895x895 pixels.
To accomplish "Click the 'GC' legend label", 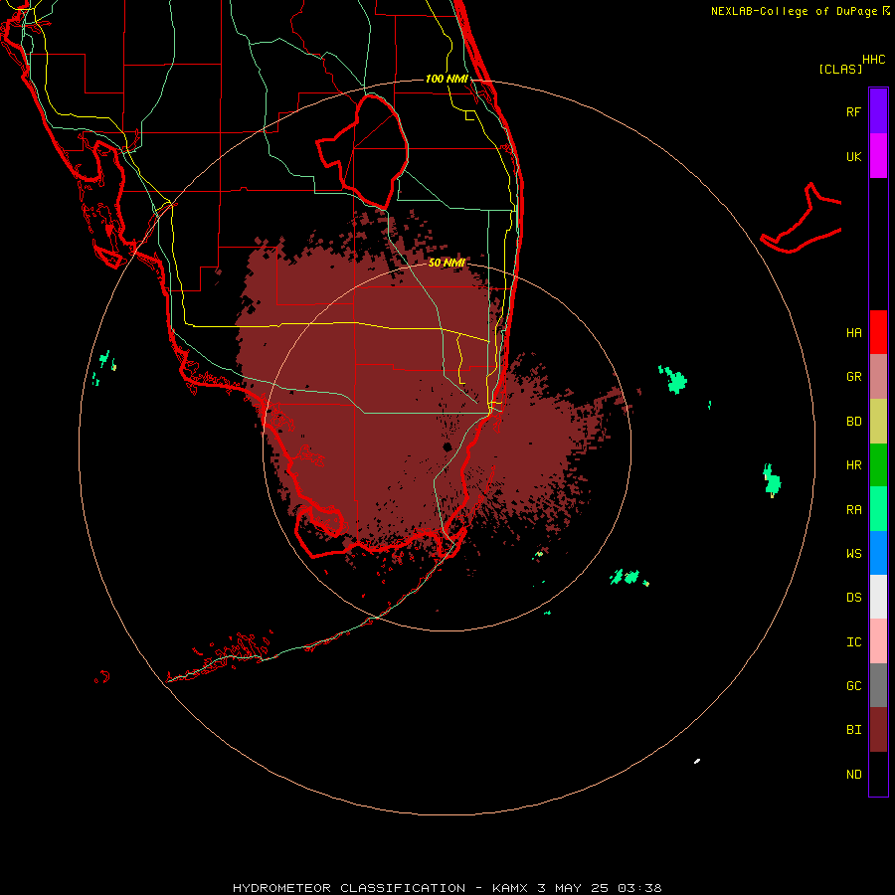I will pos(854,686).
